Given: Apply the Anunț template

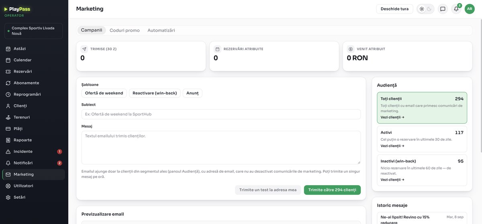Looking at the screenshot, I should (192, 93).
